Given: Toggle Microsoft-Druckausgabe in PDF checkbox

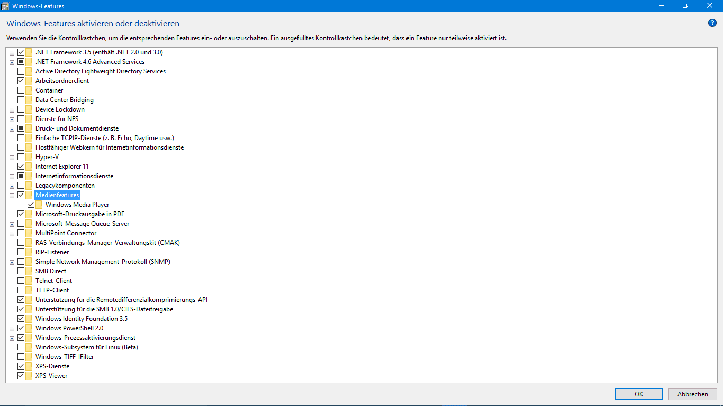Looking at the screenshot, I should point(21,214).
